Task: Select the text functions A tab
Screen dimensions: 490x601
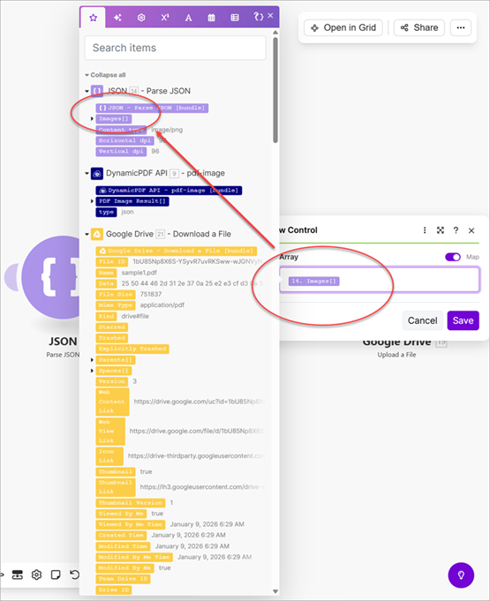Action: (x=188, y=18)
